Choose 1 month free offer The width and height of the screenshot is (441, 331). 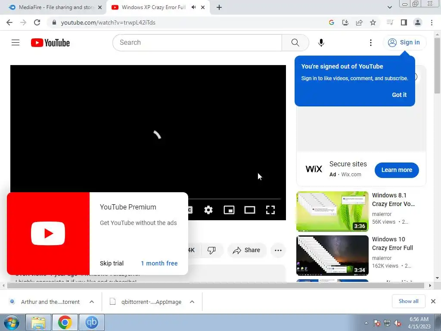tap(159, 263)
